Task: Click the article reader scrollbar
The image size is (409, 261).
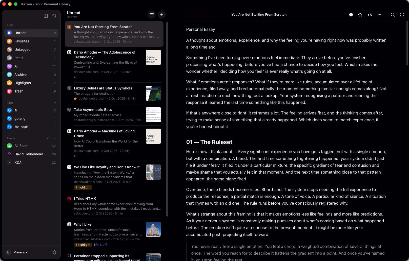Action: 407,43
